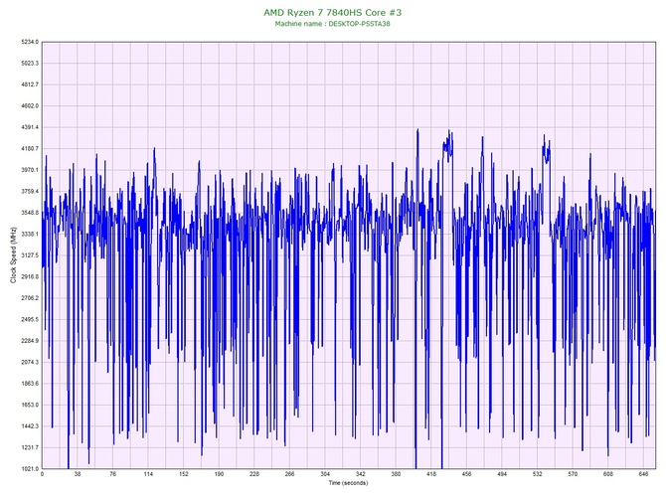Image resolution: width=666 pixels, height=500 pixels.
Task: Click the y-axis value 1442.3
Action: pos(30,426)
